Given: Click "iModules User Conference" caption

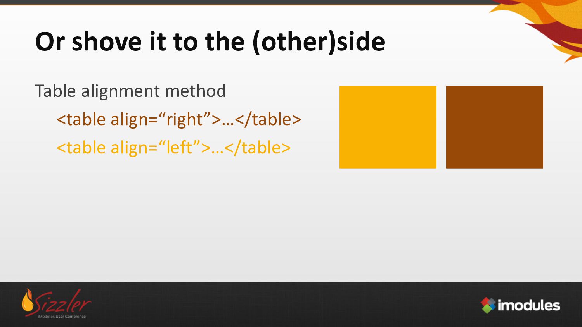Looking at the screenshot, I should (x=62, y=317).
